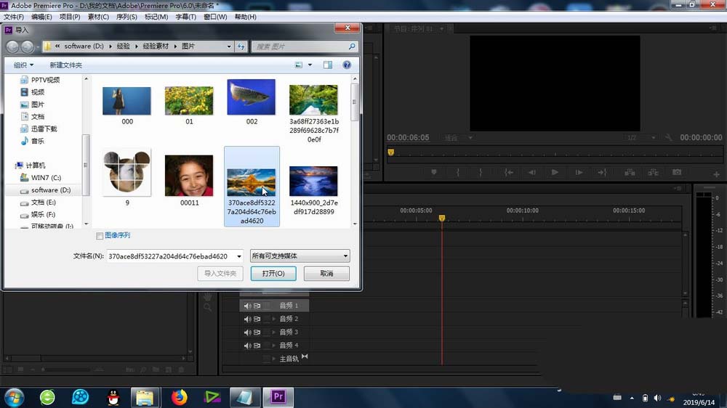Open the button editor plus icon
727x408 pixels.
(x=716, y=174)
